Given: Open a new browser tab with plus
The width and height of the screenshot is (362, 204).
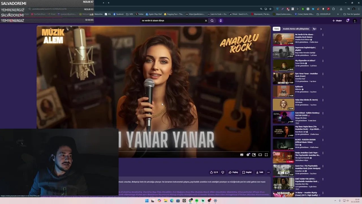Looking at the screenshot, I should (109, 3).
